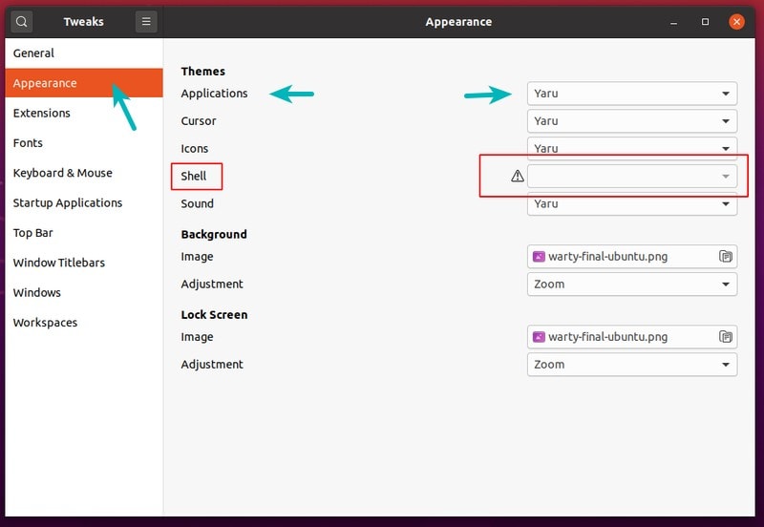Switch to the Top Bar section
The width and height of the screenshot is (764, 527).
[84, 233]
